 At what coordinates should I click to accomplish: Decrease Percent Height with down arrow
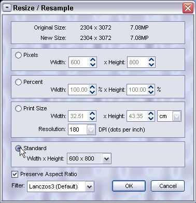click(x=151, y=92)
